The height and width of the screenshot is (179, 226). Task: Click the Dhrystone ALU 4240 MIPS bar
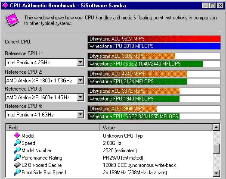[154, 74]
